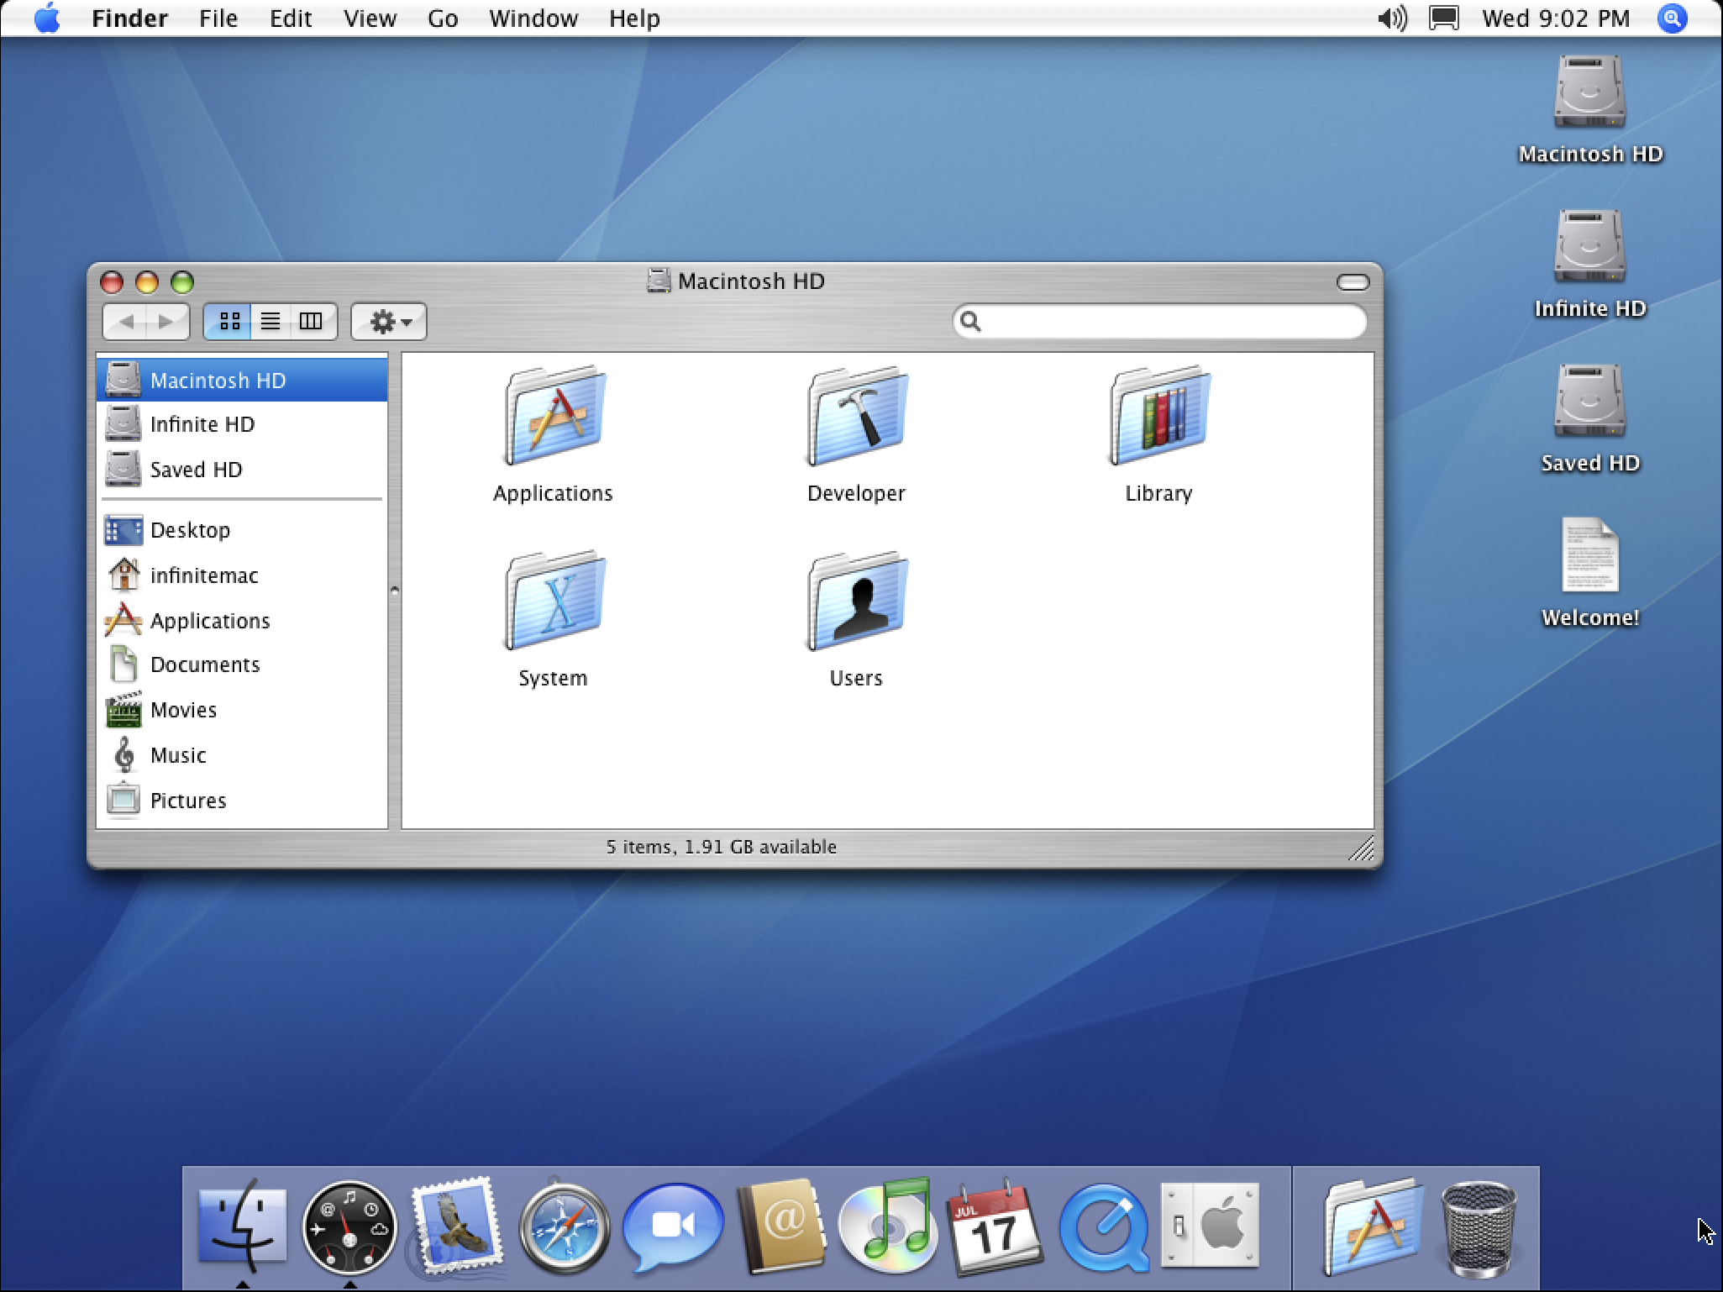Open Pictures in the sidebar
This screenshot has height=1292, width=1723.
tap(242, 801)
